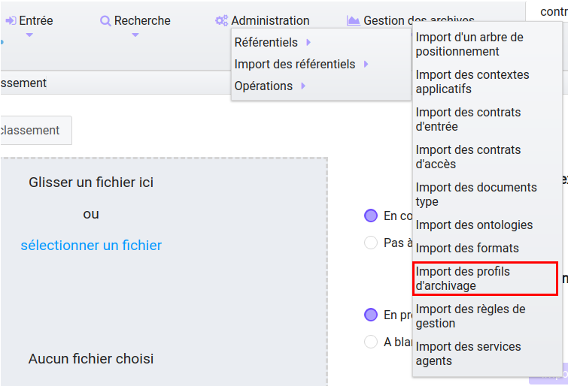Click the Administration gears icon
The width and height of the screenshot is (568, 386).
coord(221,21)
